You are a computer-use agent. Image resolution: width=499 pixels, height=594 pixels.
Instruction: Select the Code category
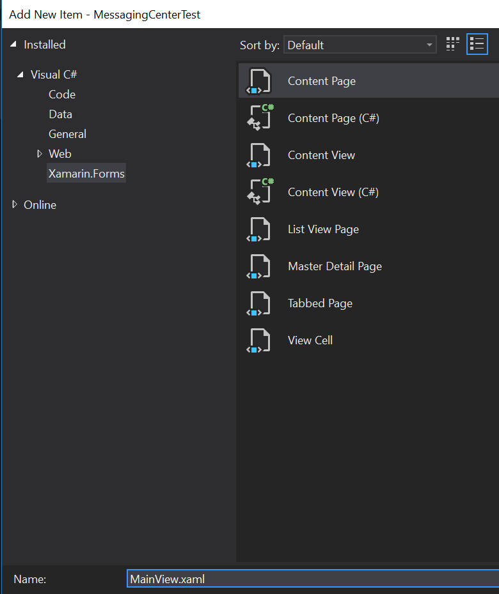[x=61, y=94]
